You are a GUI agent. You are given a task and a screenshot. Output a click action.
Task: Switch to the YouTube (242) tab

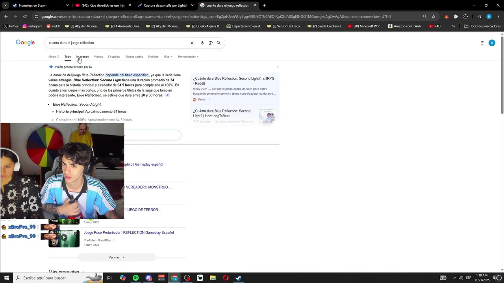click(x=103, y=6)
